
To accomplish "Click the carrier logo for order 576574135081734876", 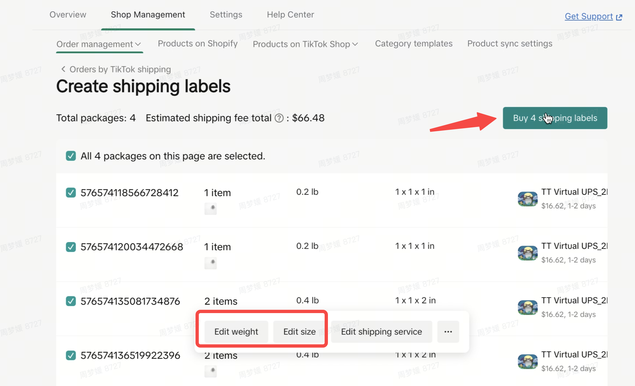I will 527,307.
